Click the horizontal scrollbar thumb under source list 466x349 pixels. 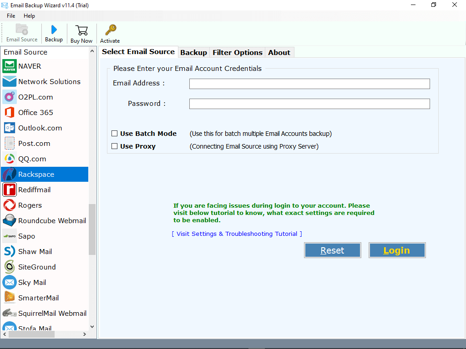pos(31,334)
